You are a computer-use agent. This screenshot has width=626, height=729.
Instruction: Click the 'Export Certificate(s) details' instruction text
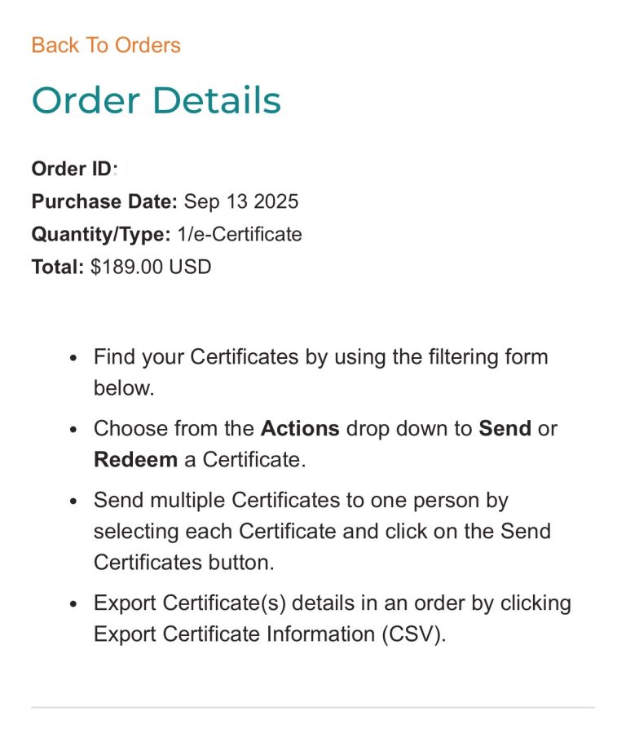[x=332, y=603]
